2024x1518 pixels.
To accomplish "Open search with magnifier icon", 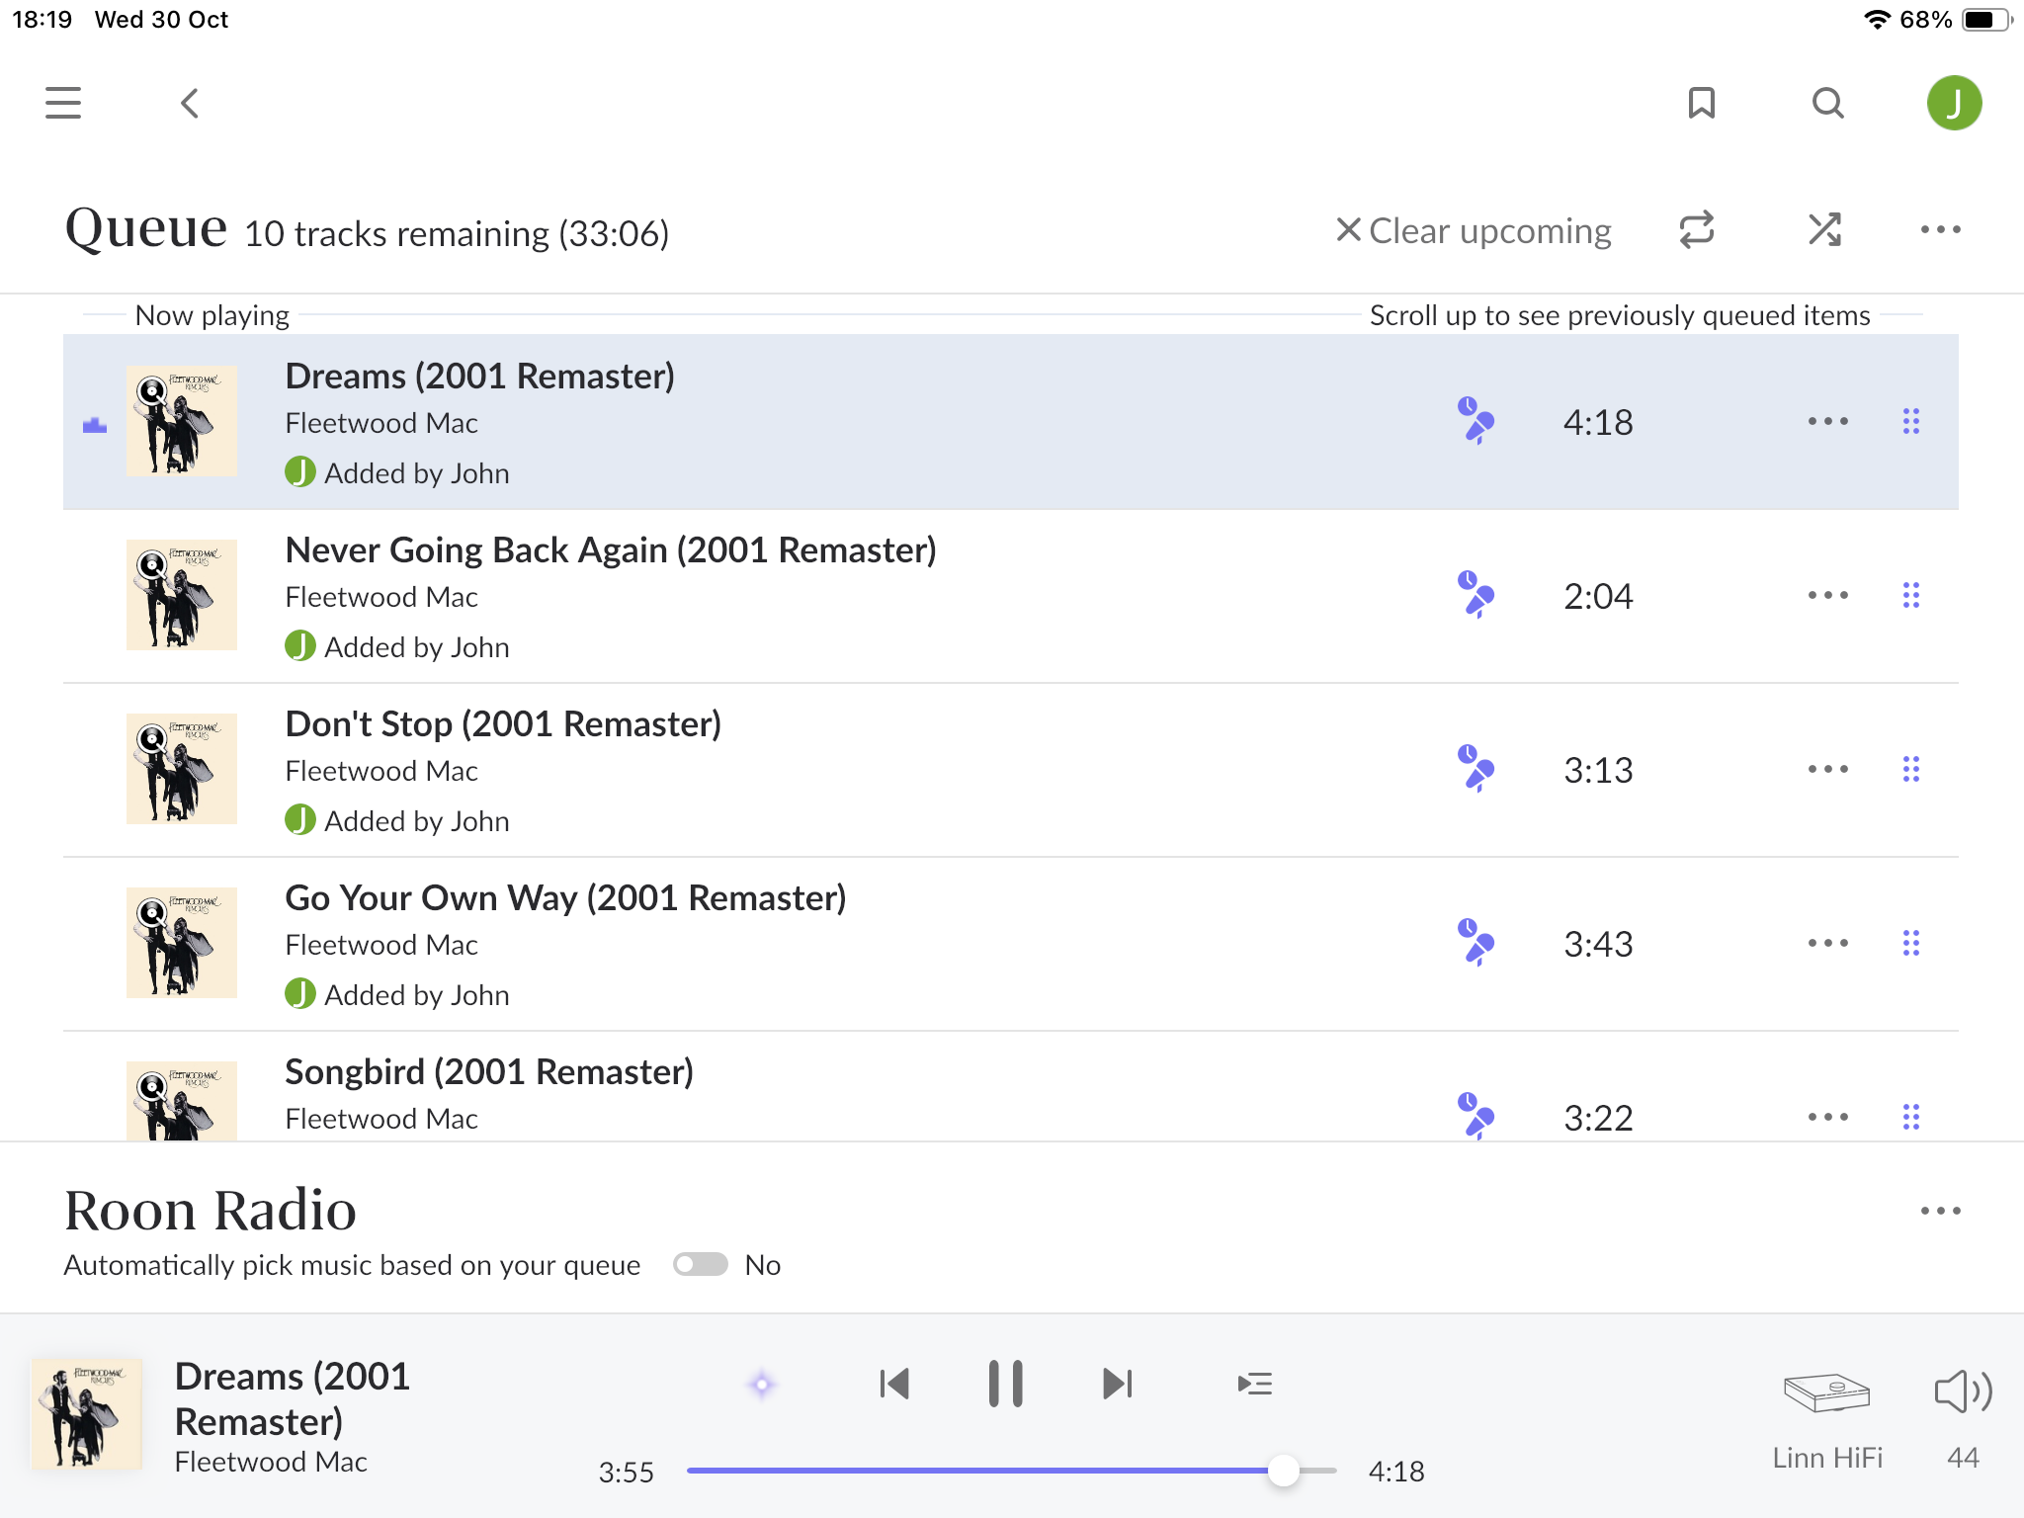I will click(1827, 103).
